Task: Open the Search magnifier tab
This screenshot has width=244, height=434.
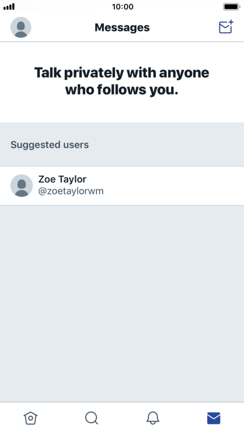Action: 92,418
